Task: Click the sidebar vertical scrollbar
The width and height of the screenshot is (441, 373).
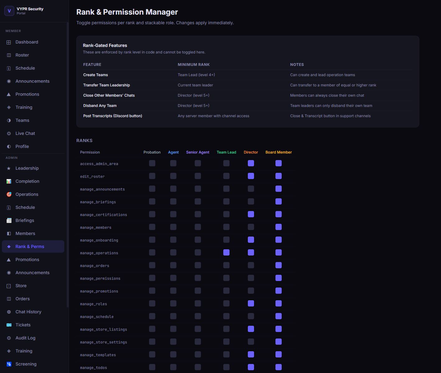Action: click(68, 165)
